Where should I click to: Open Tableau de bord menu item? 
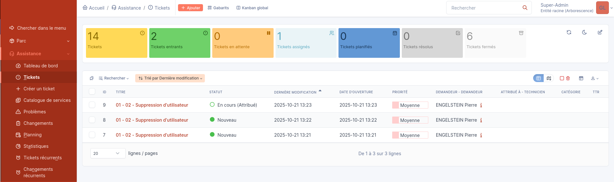click(41, 66)
